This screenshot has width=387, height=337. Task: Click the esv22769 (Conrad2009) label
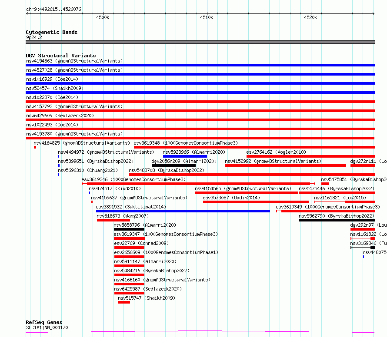pos(141,243)
